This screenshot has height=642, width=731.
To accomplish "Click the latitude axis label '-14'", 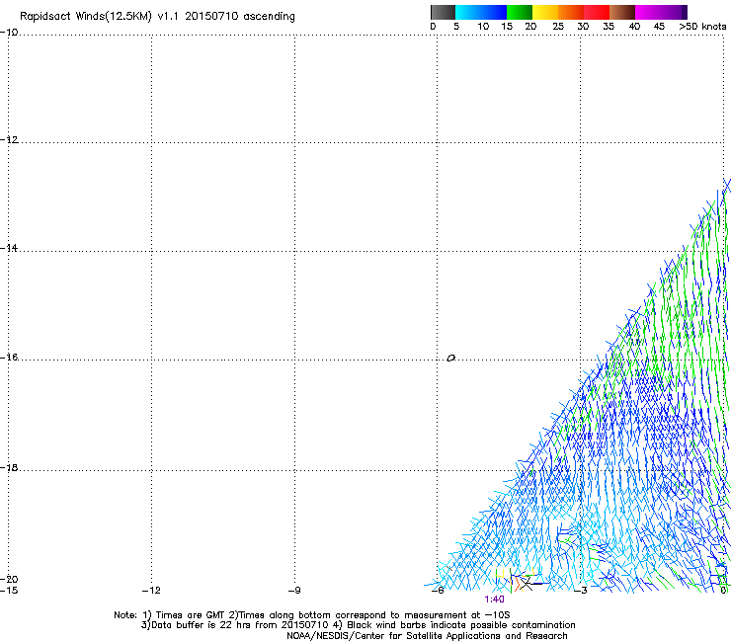I will [9, 248].
